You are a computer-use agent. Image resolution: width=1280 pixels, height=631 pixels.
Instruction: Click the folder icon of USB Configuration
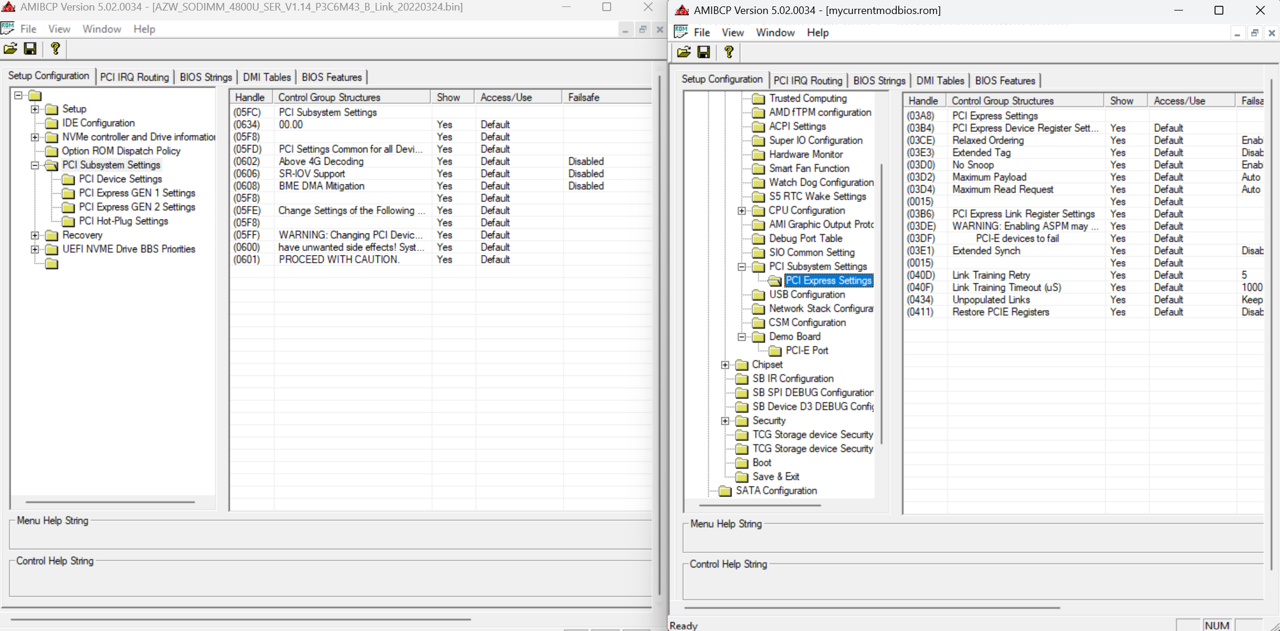coord(758,295)
